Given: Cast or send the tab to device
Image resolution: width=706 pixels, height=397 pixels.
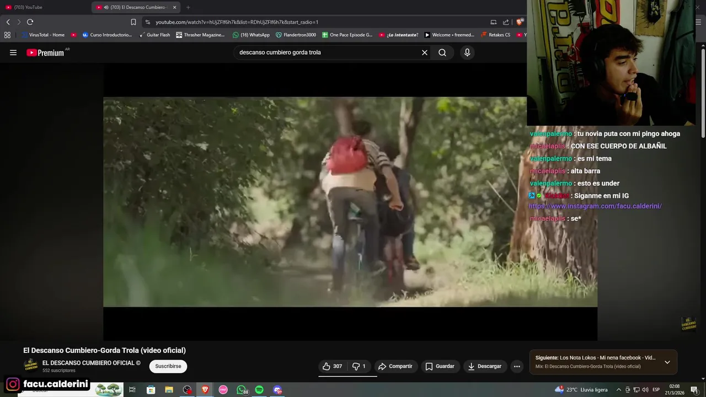Looking at the screenshot, I should 494,22.
